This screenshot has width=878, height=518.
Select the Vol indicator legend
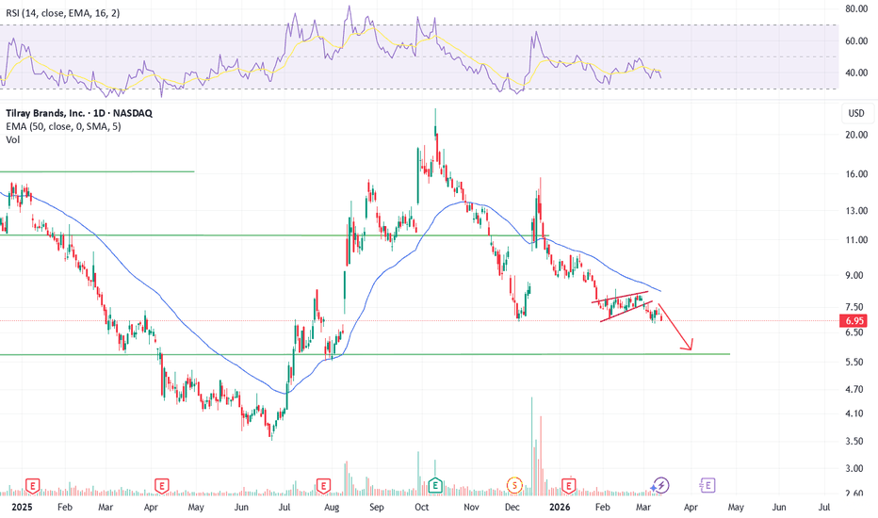click(13, 140)
